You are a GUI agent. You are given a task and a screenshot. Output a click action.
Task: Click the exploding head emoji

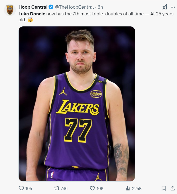[30, 20]
